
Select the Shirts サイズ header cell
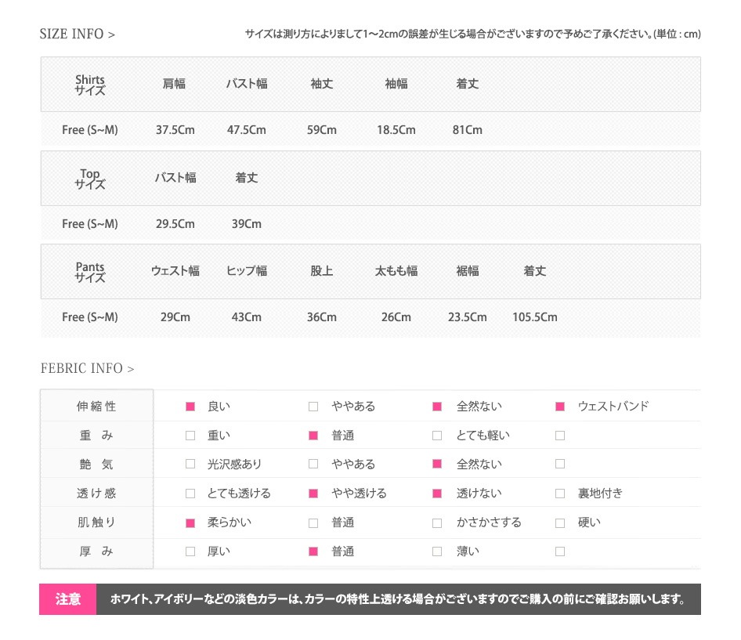coord(90,85)
